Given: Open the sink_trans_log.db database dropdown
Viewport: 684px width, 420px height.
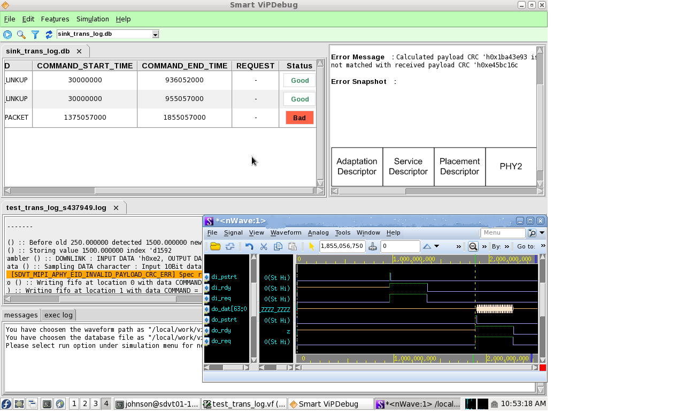Looking at the screenshot, I should [x=156, y=34].
